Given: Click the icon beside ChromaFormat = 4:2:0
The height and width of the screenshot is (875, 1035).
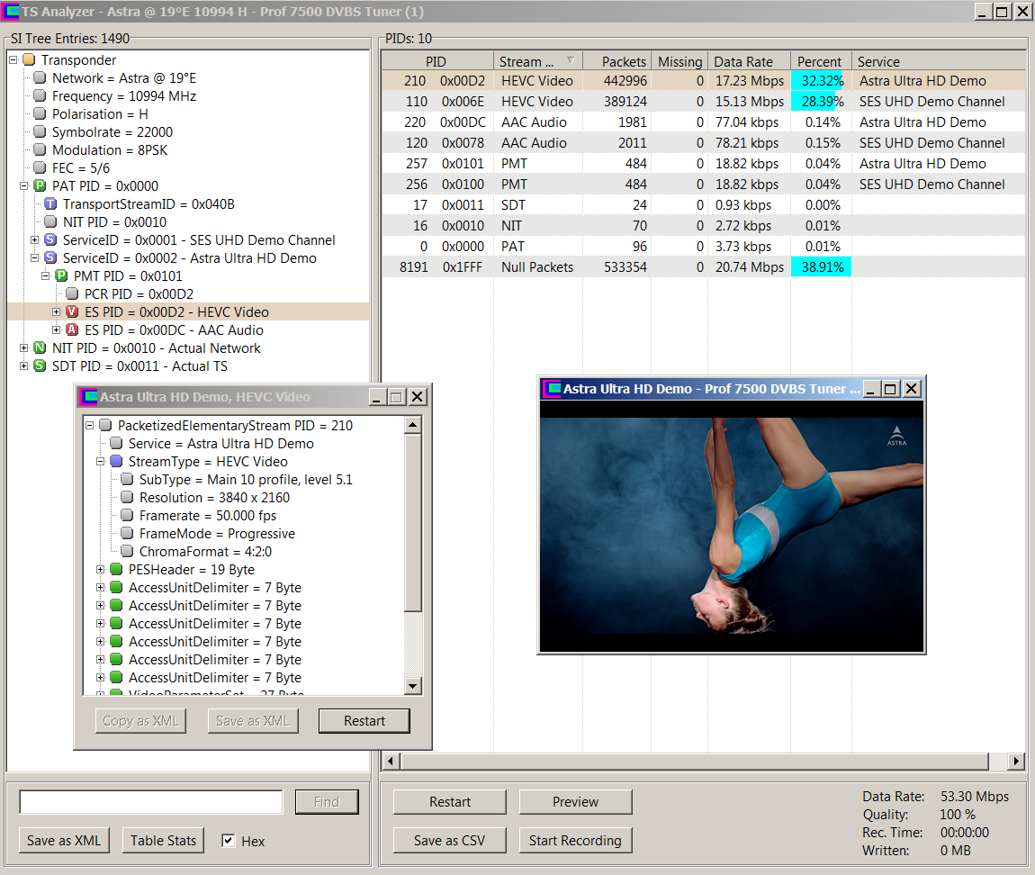Looking at the screenshot, I should coord(127,552).
